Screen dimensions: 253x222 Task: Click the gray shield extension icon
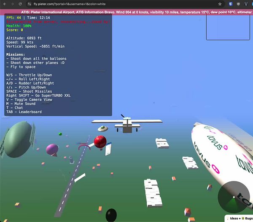click(x=238, y=4)
